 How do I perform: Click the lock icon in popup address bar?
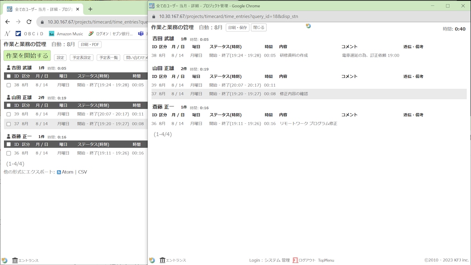(x=154, y=17)
